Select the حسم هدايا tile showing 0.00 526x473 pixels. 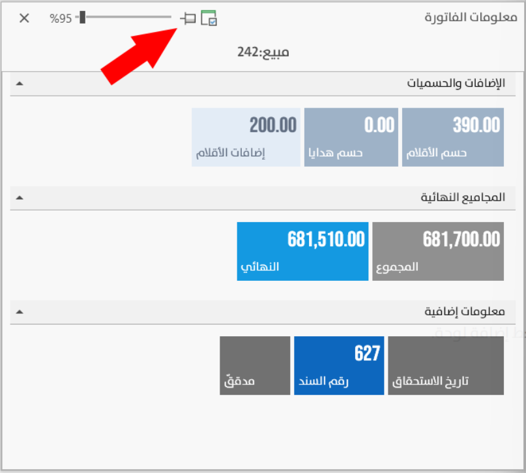[351, 137]
